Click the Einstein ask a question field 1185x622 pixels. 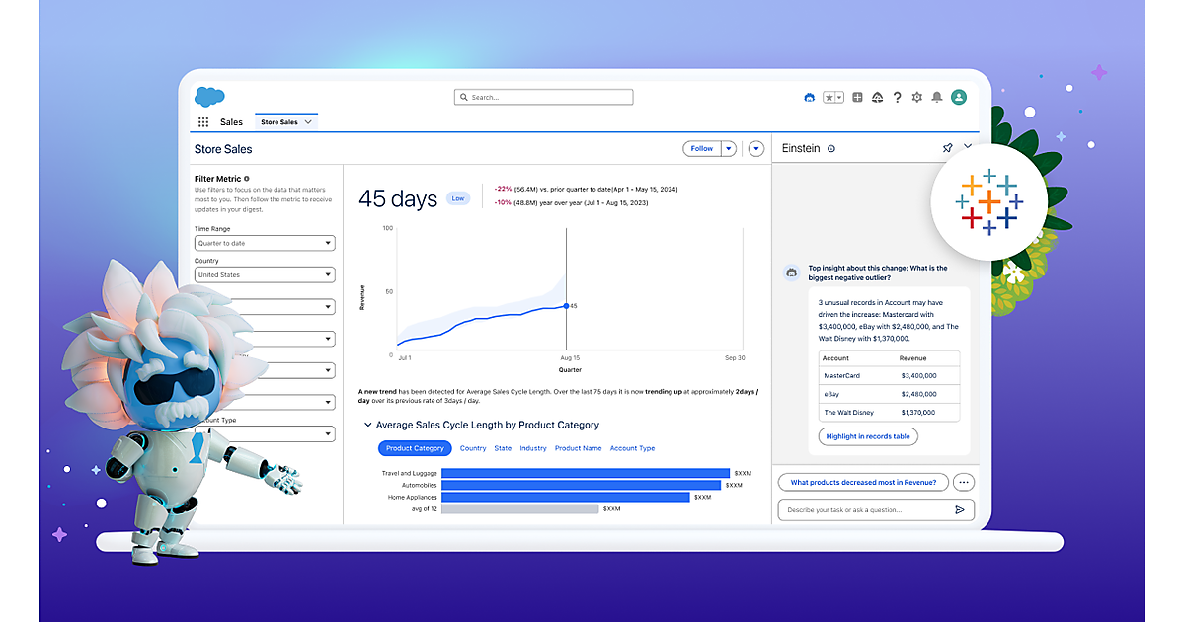tap(864, 510)
